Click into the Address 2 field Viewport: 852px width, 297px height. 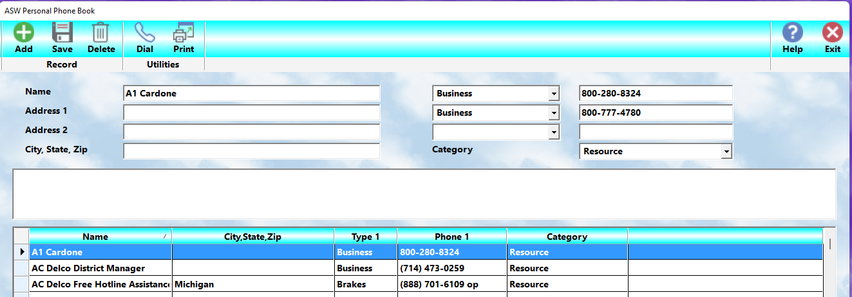(x=251, y=132)
